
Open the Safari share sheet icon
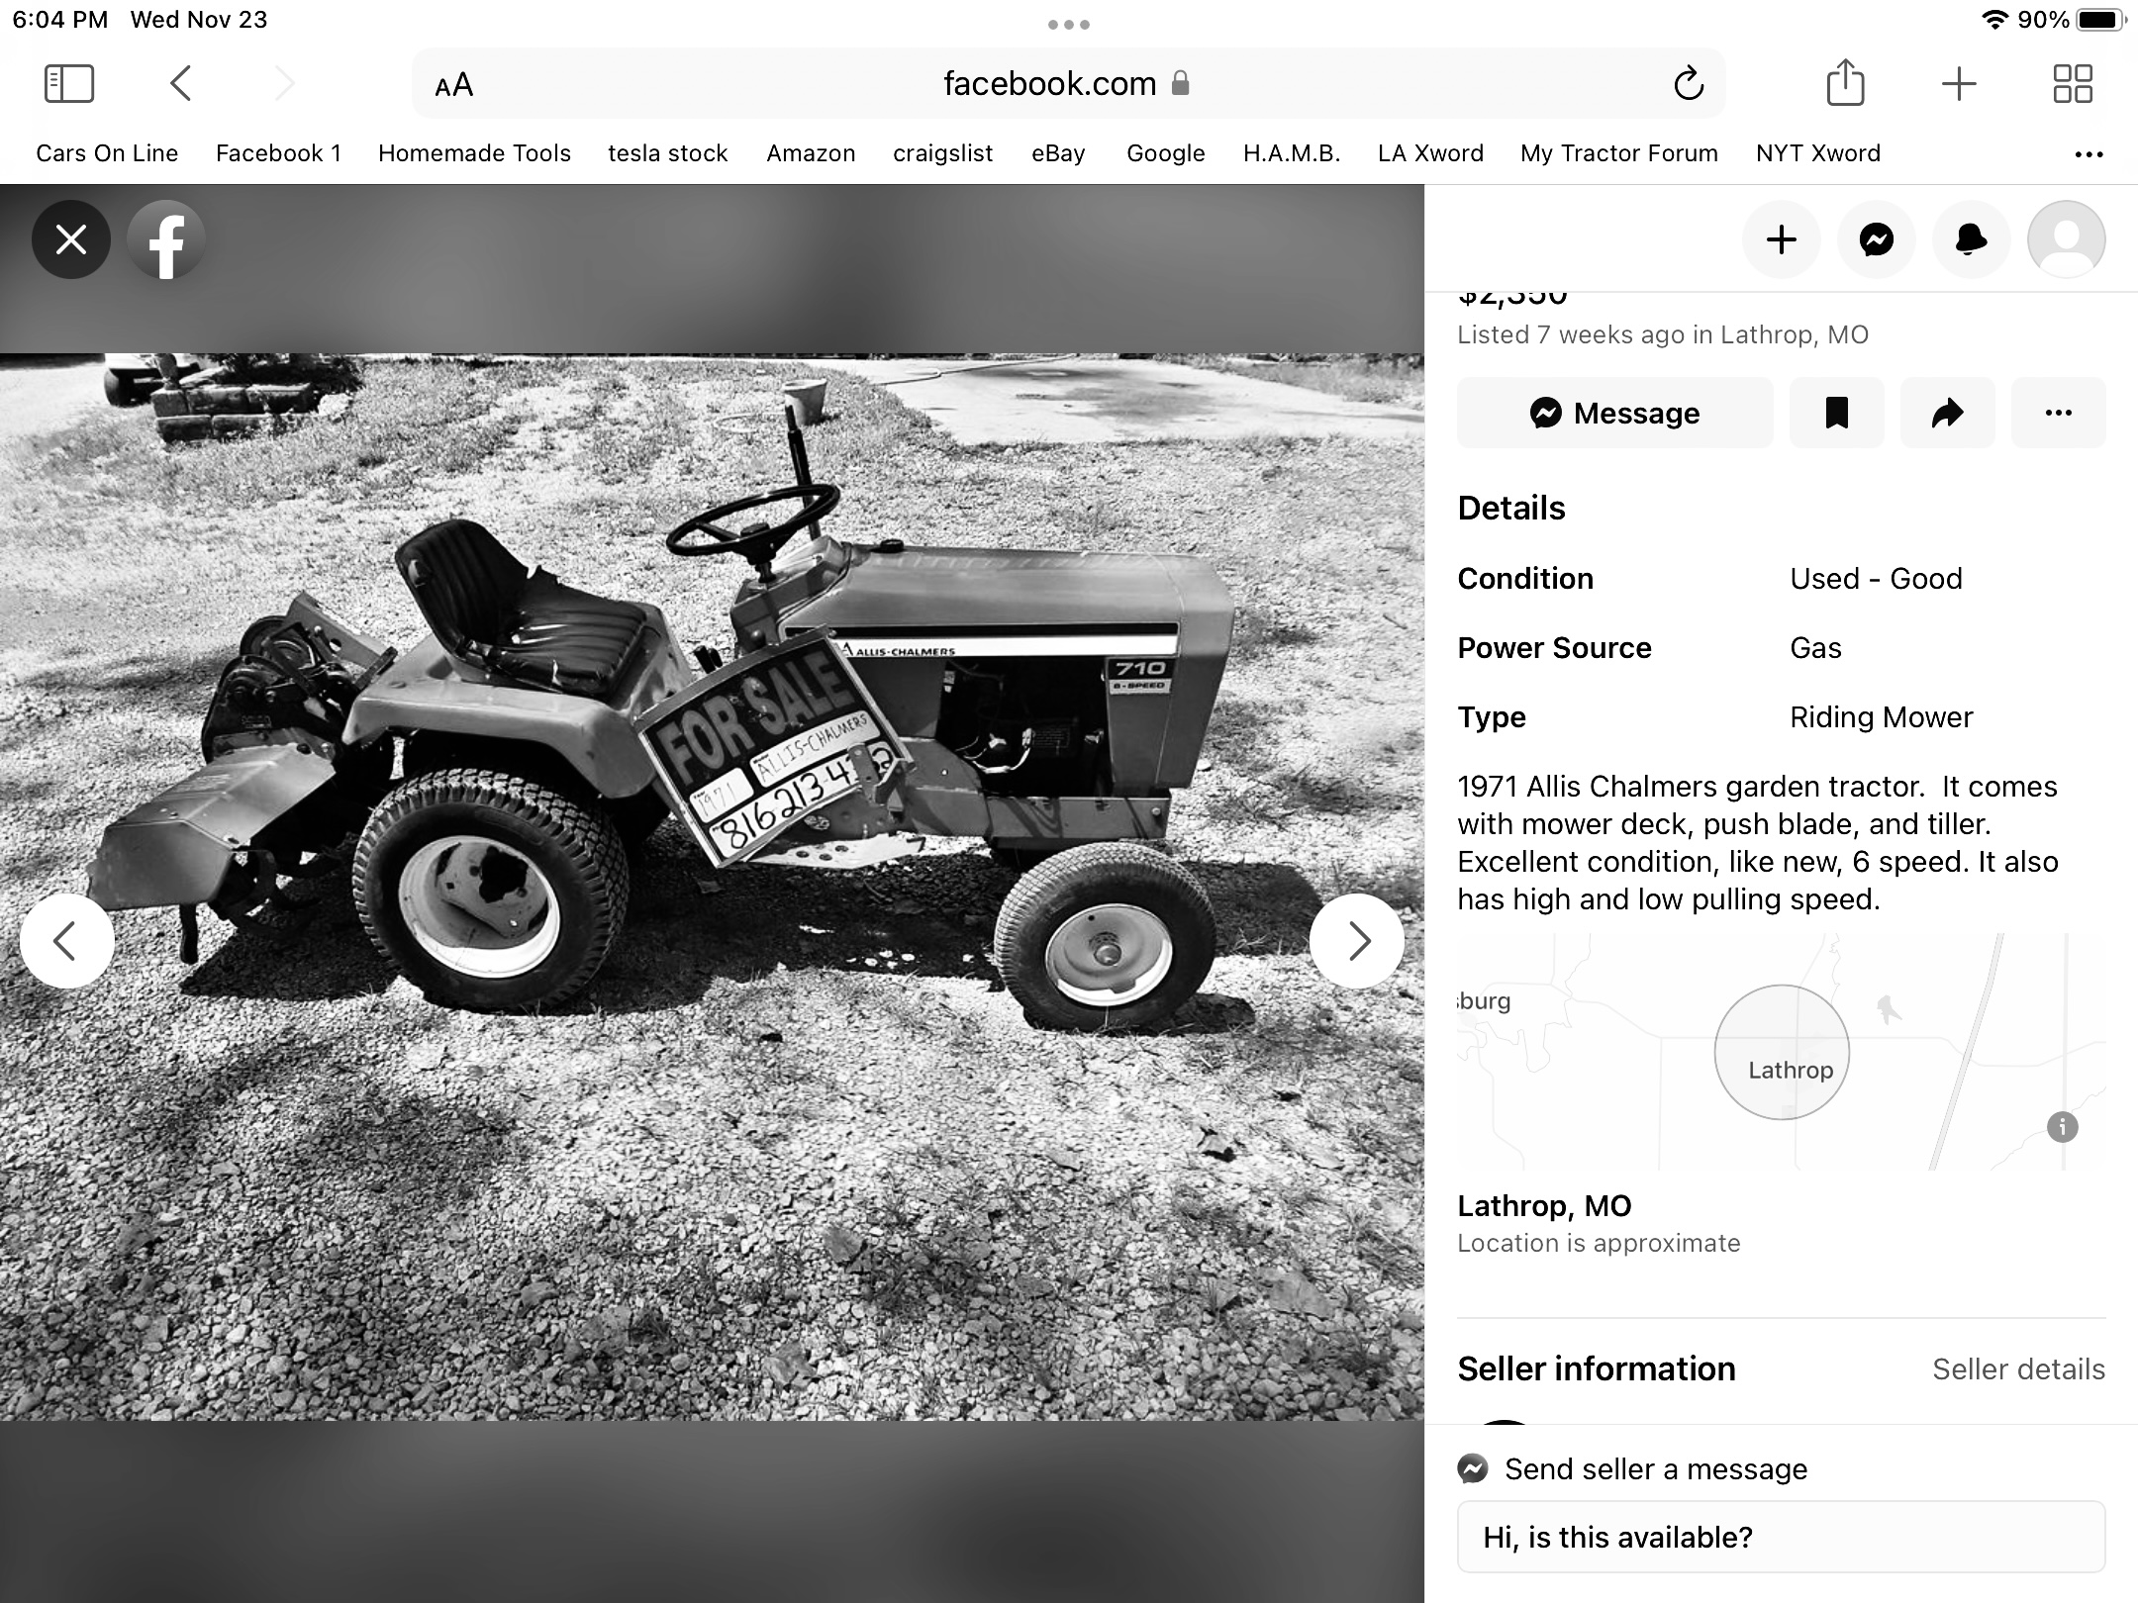(x=1845, y=82)
